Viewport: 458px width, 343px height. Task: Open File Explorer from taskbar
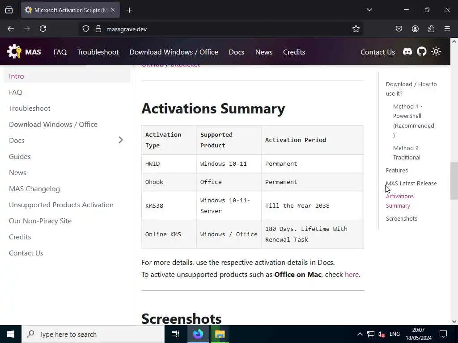pyautogui.click(x=220, y=334)
